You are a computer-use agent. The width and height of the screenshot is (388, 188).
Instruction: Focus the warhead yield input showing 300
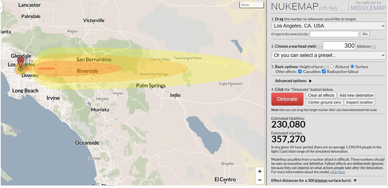point(339,46)
